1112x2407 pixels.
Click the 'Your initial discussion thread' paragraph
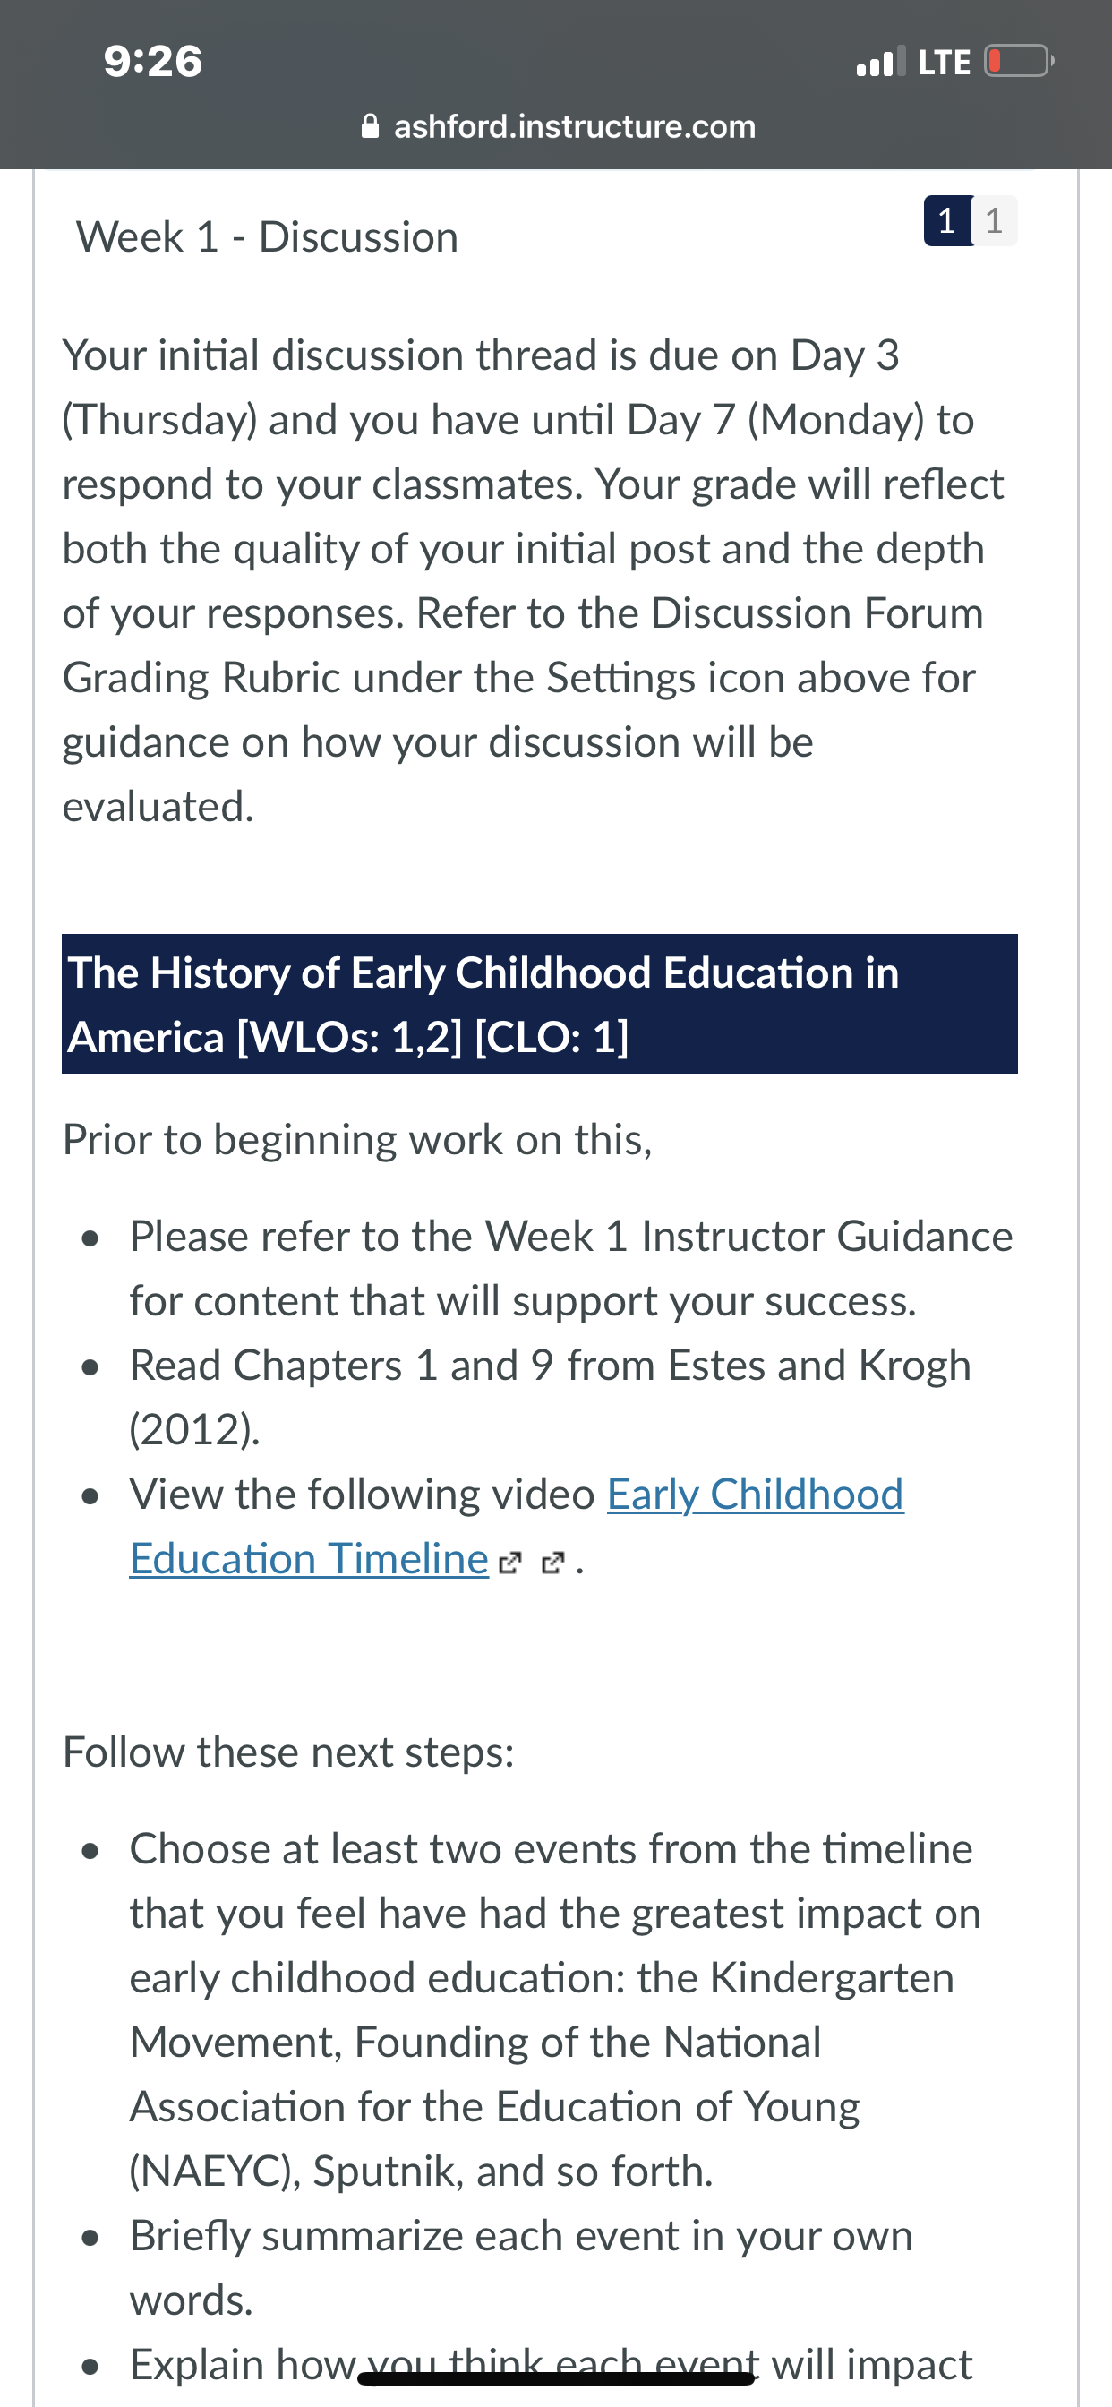(x=534, y=580)
